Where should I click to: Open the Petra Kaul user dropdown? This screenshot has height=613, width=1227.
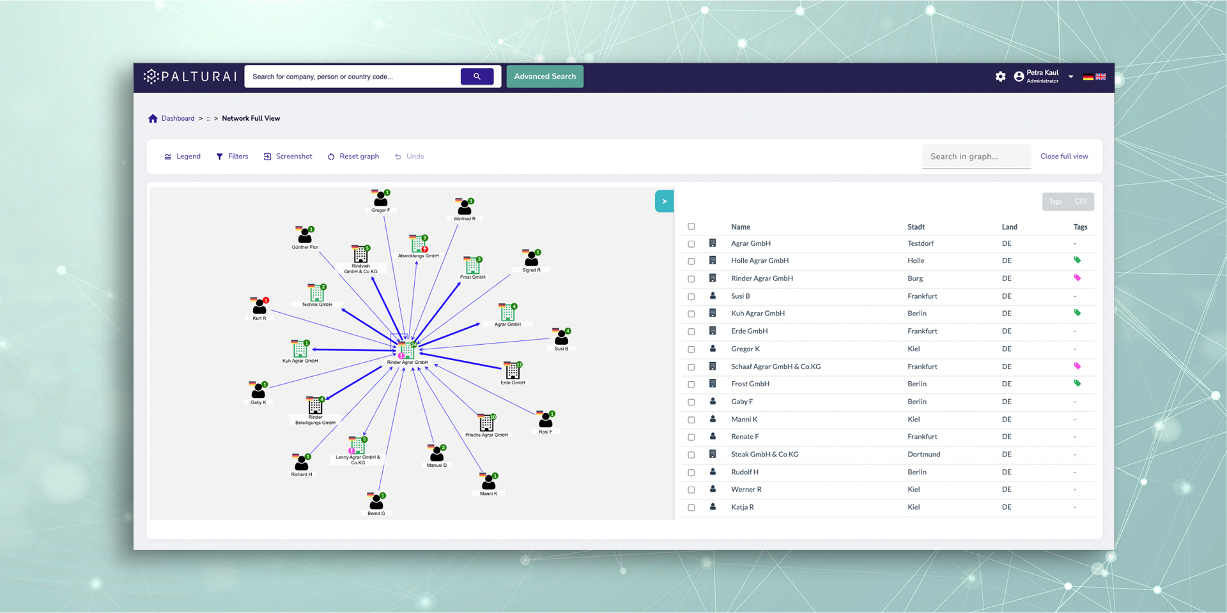pyautogui.click(x=1071, y=77)
